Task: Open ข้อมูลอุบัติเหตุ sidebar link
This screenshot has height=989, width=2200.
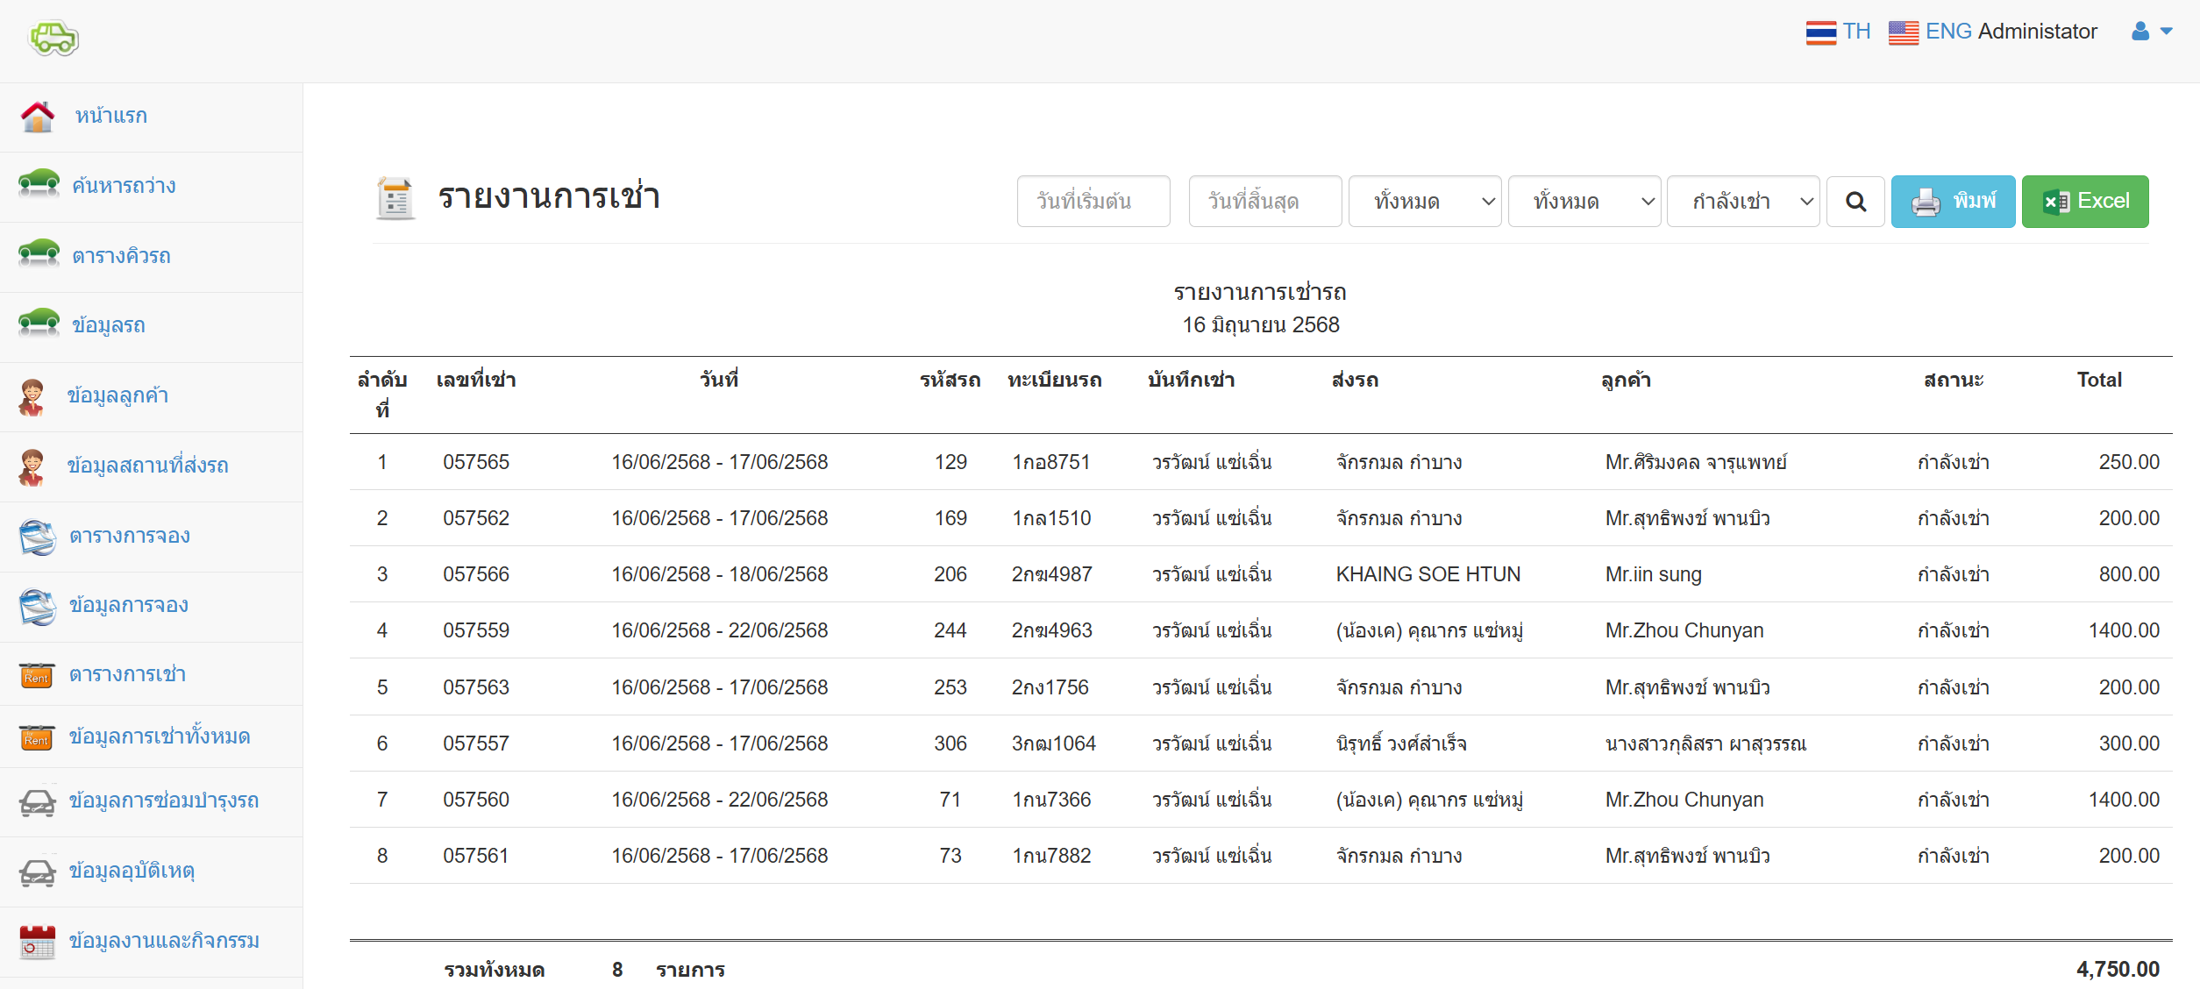Action: tap(132, 871)
